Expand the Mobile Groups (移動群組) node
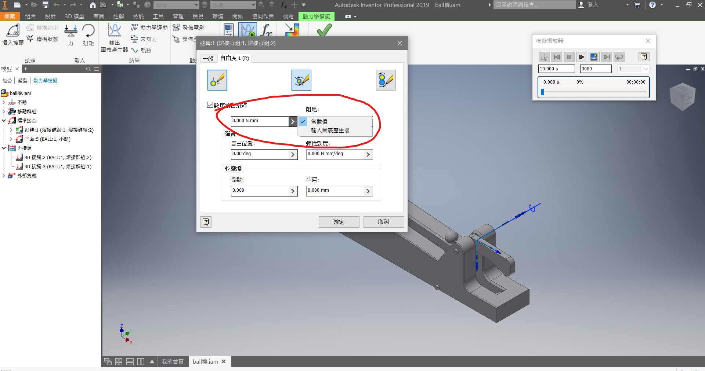This screenshot has height=371, width=705. [x=4, y=111]
